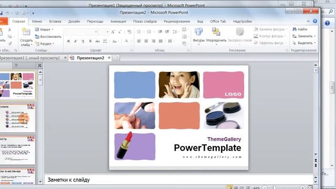Viewport: 336px width, 189px height.
Task: Decrease list indent level icon
Action: 160,31
